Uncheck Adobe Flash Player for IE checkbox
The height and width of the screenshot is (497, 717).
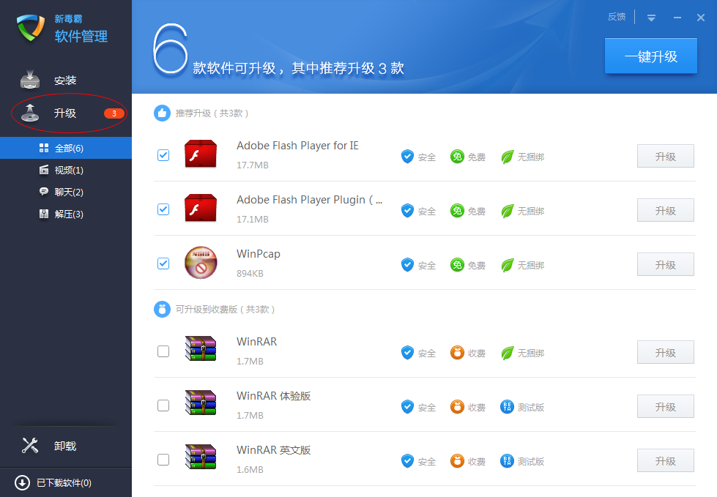click(163, 155)
